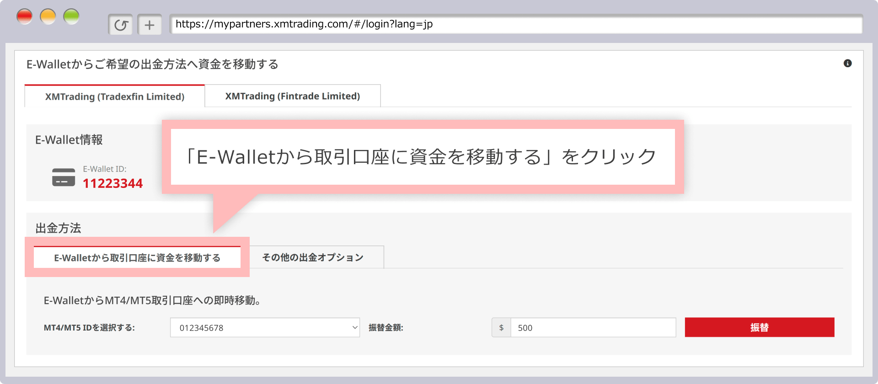Click the E-Wallet情報 heading

69,140
